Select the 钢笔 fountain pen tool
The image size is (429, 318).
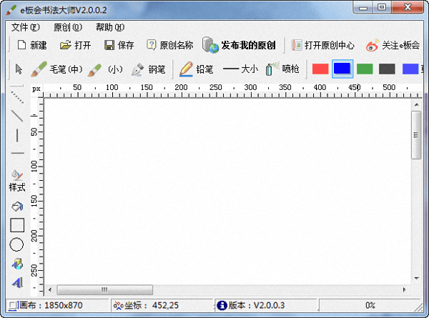(137, 69)
